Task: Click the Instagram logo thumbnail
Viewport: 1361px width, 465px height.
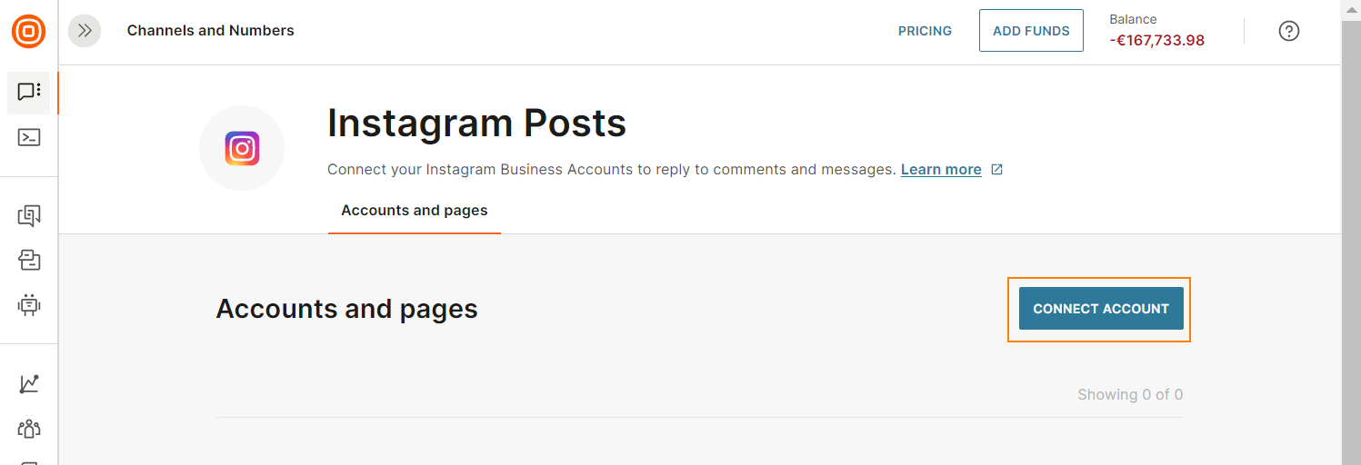Action: click(242, 148)
